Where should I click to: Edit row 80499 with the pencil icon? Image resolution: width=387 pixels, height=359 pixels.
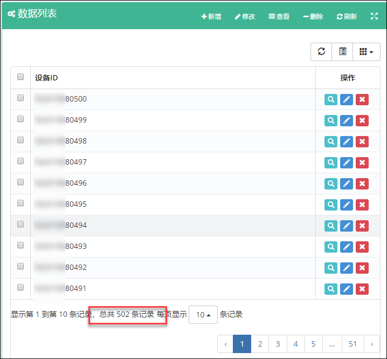[x=347, y=120]
